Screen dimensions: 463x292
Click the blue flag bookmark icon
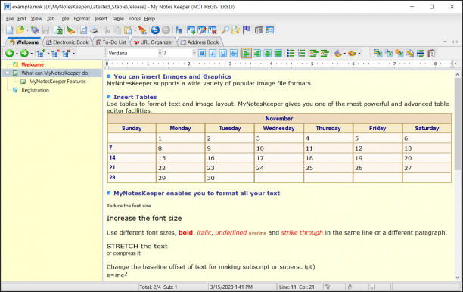coord(247,30)
